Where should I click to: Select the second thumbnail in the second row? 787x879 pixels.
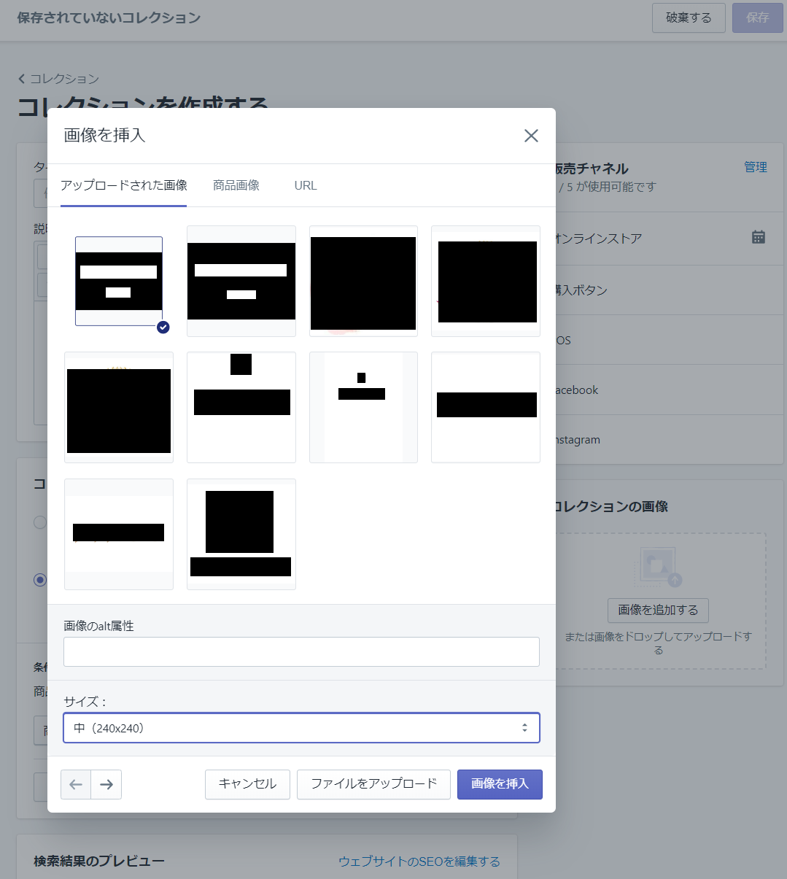click(241, 407)
